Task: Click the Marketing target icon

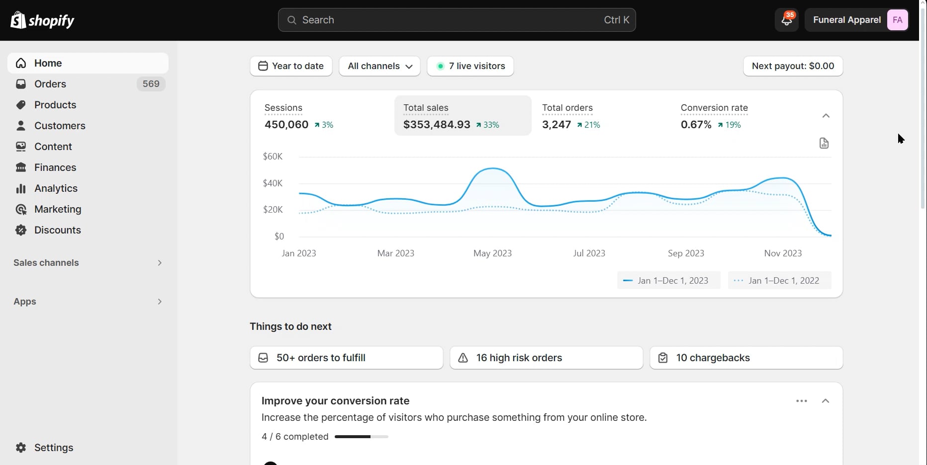Action: [x=21, y=209]
